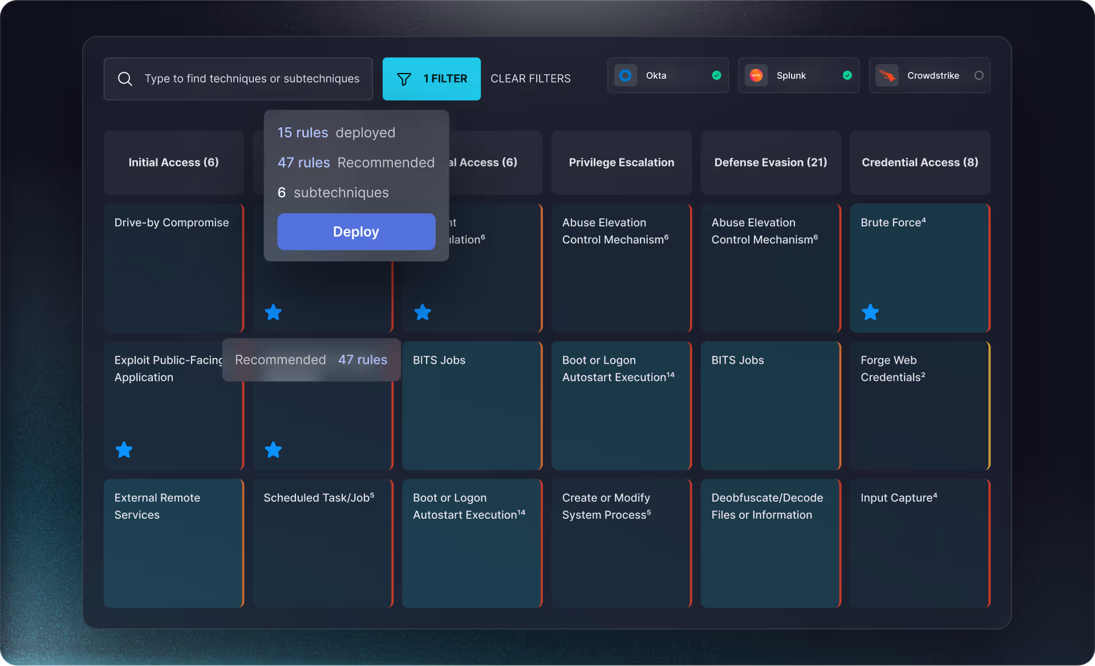
Task: Click the star on Brute Force card
Action: tap(870, 312)
